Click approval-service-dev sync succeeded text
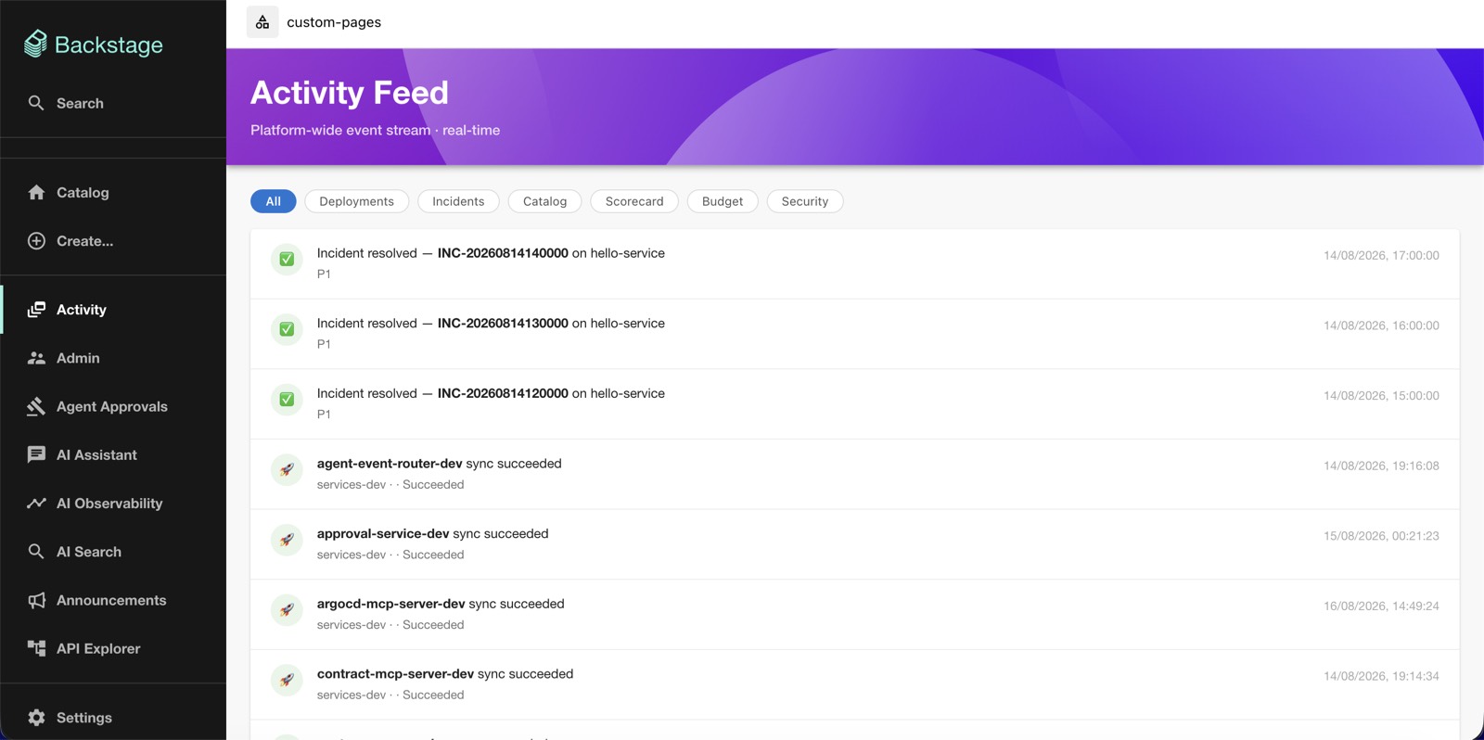 [433, 533]
